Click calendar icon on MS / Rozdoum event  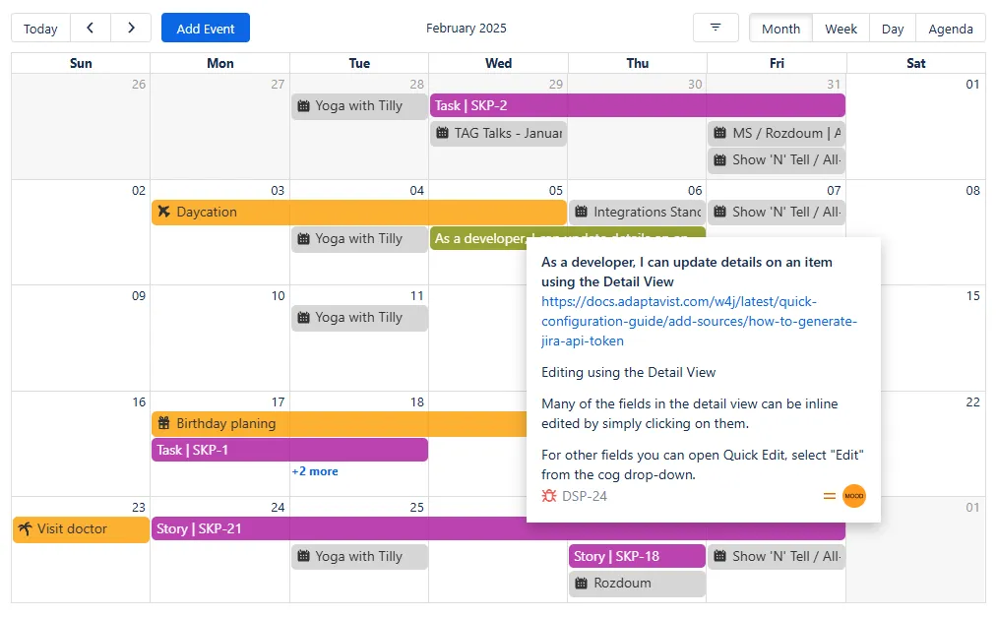pyautogui.click(x=719, y=133)
